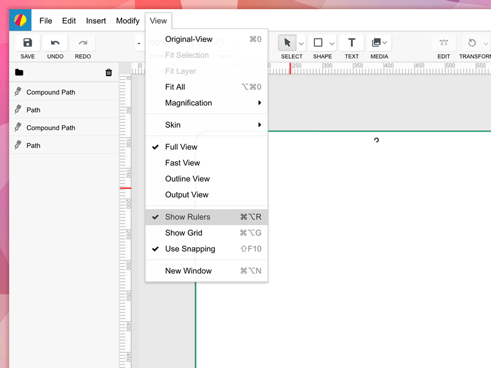The image size is (491, 368).
Task: Undo the last action
Action: point(55,42)
